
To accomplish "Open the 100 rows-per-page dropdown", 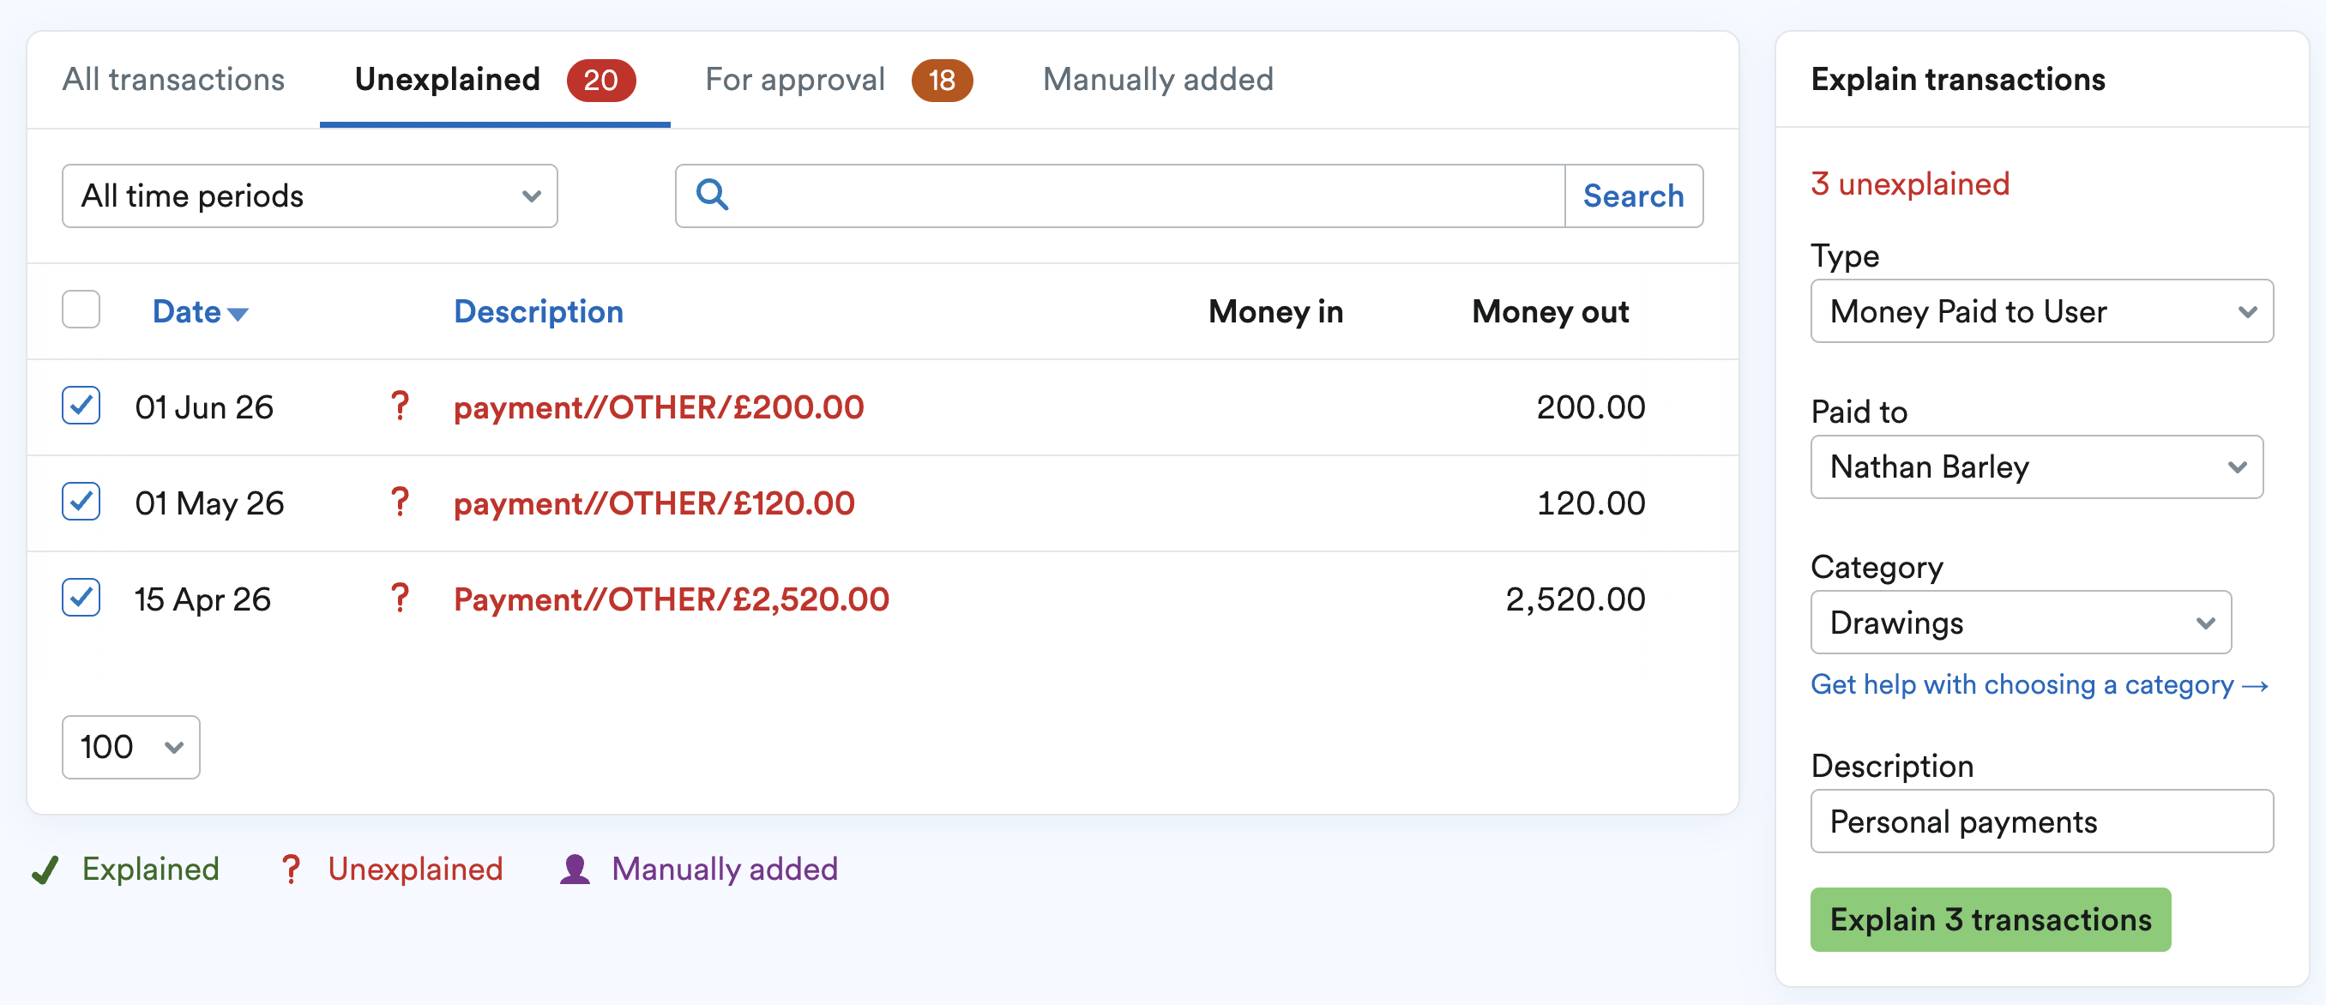I will (131, 747).
